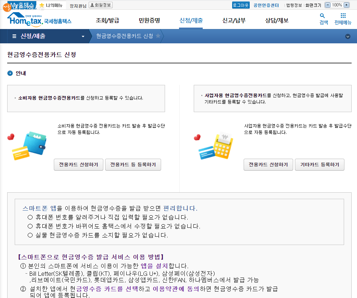This screenshot has width=357, height=298.
Task: Expand the round chevron on blue bar
Action: click(x=347, y=36)
